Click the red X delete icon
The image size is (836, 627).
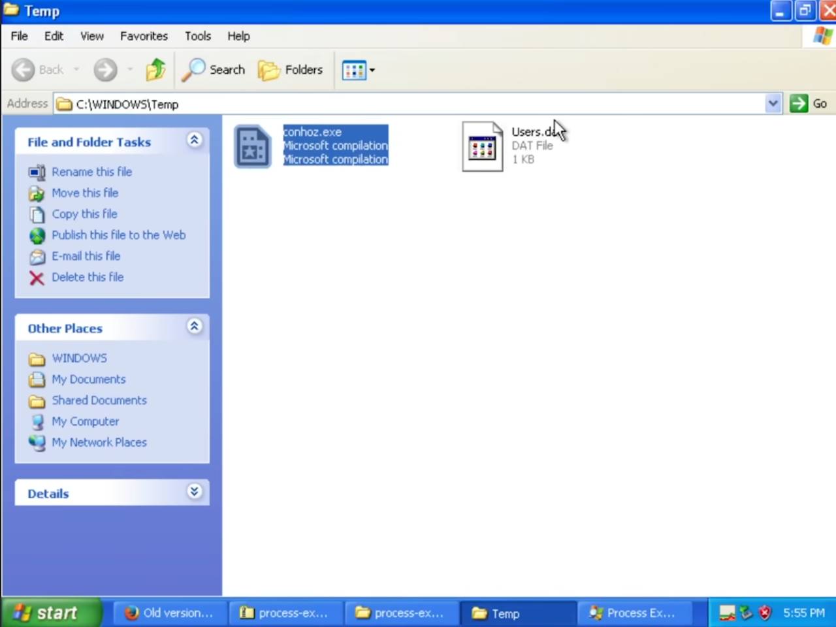coord(37,278)
